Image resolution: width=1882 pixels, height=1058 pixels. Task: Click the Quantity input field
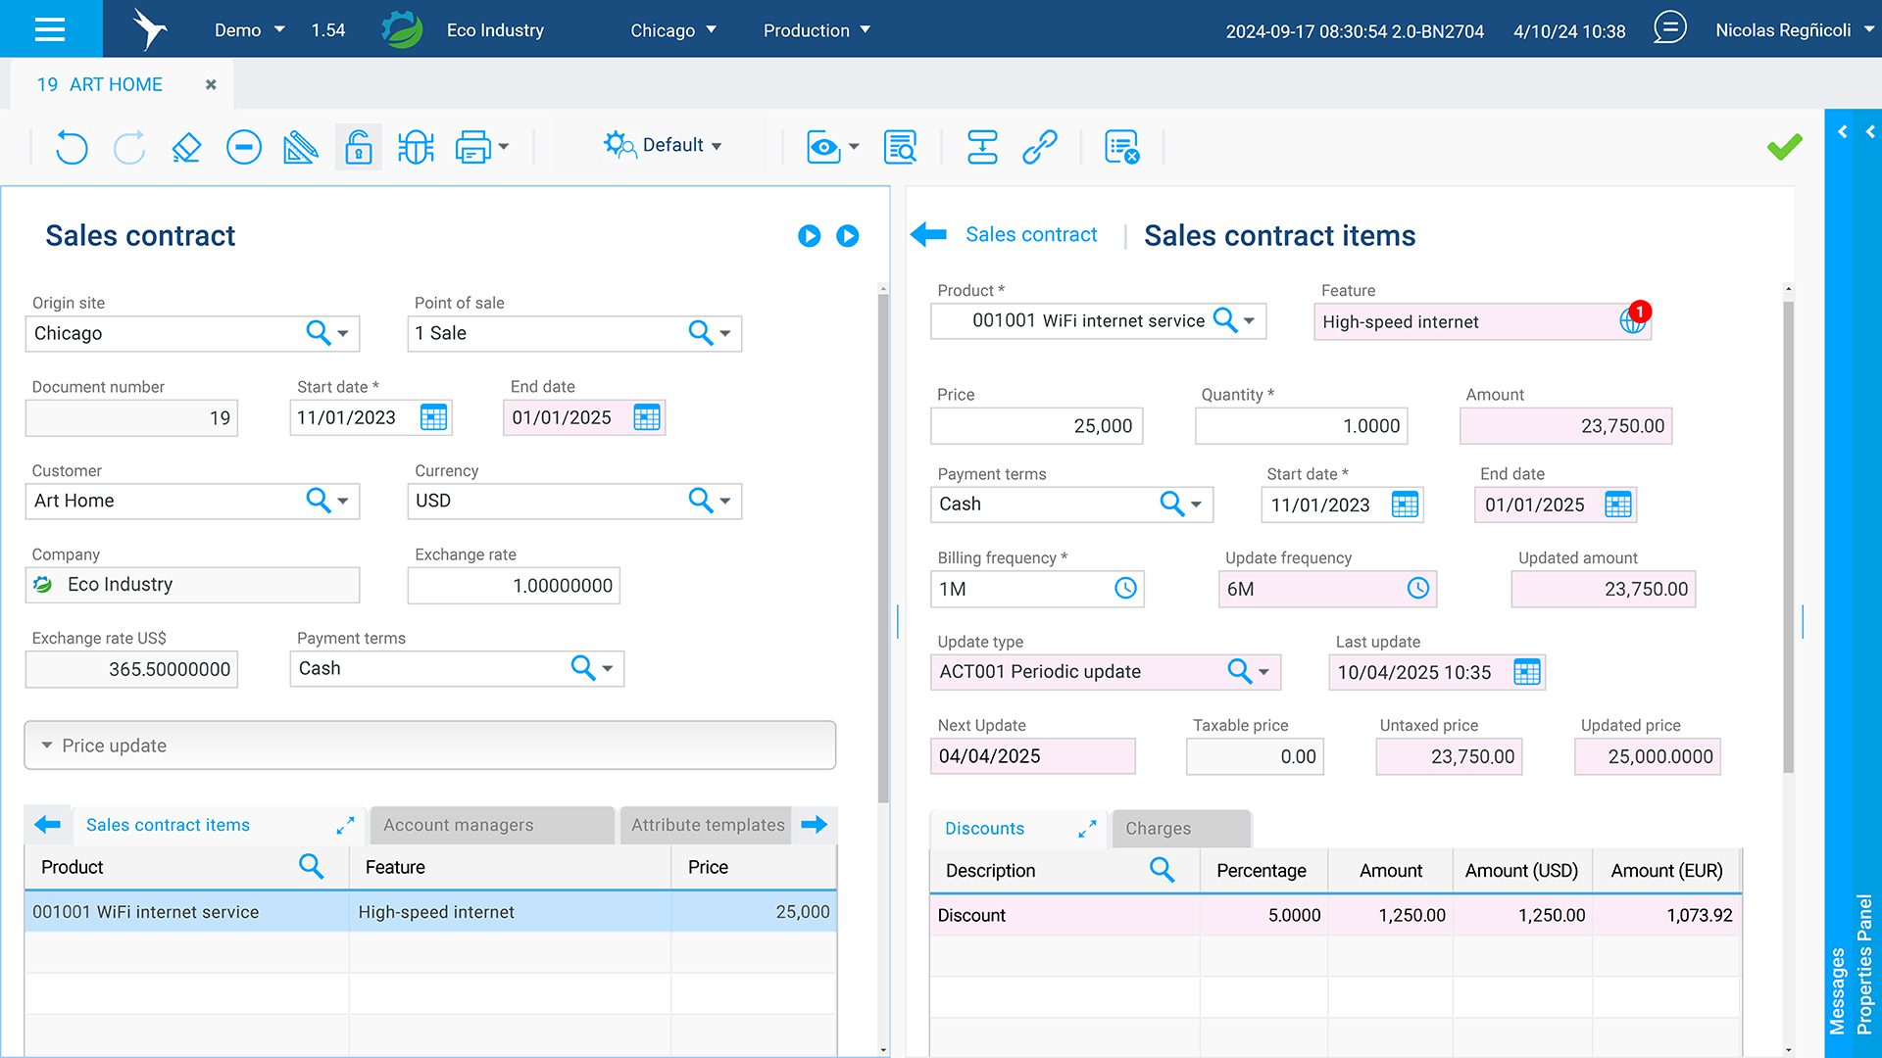pos(1300,426)
